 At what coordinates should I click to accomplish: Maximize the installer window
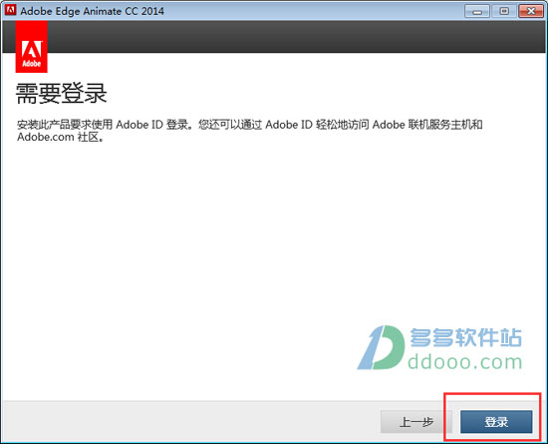(x=504, y=11)
